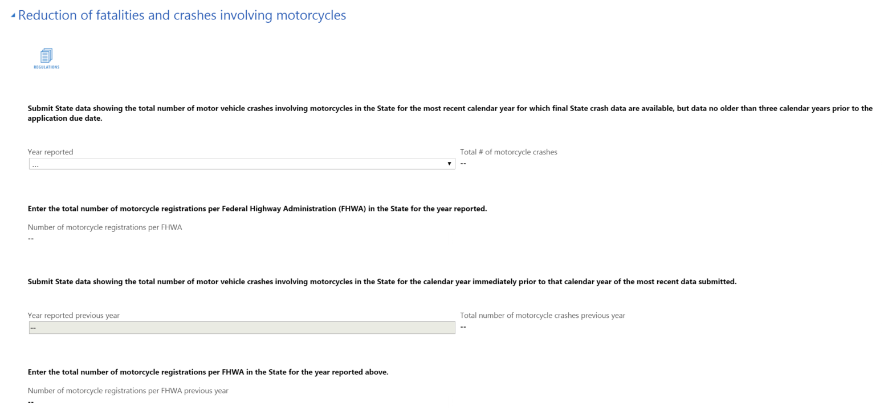Click the 'Reduction of fatalities and crashes' heading

[x=182, y=15]
